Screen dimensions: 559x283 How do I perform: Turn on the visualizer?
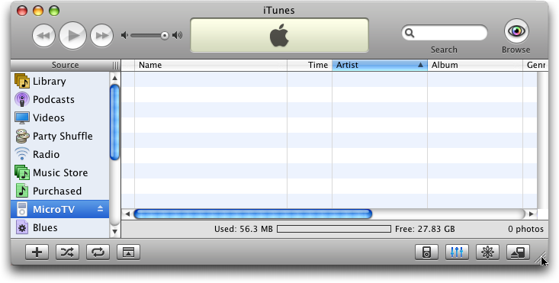point(487,252)
